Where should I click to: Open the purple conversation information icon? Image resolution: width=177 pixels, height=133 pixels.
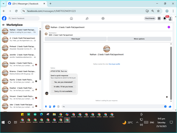click(x=169, y=27)
